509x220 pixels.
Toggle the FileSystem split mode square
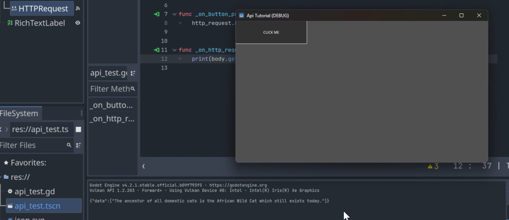[x=78, y=129]
